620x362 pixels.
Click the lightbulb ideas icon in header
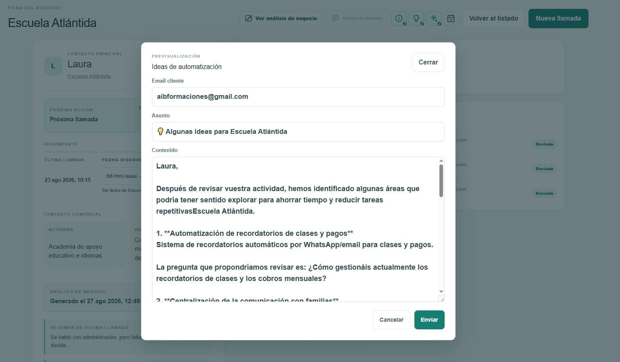click(x=416, y=19)
